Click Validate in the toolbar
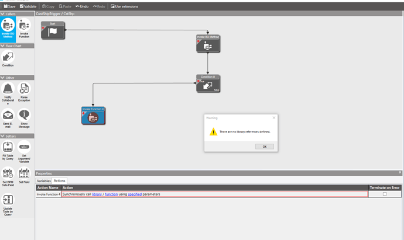The image size is (404, 240). (x=28, y=6)
